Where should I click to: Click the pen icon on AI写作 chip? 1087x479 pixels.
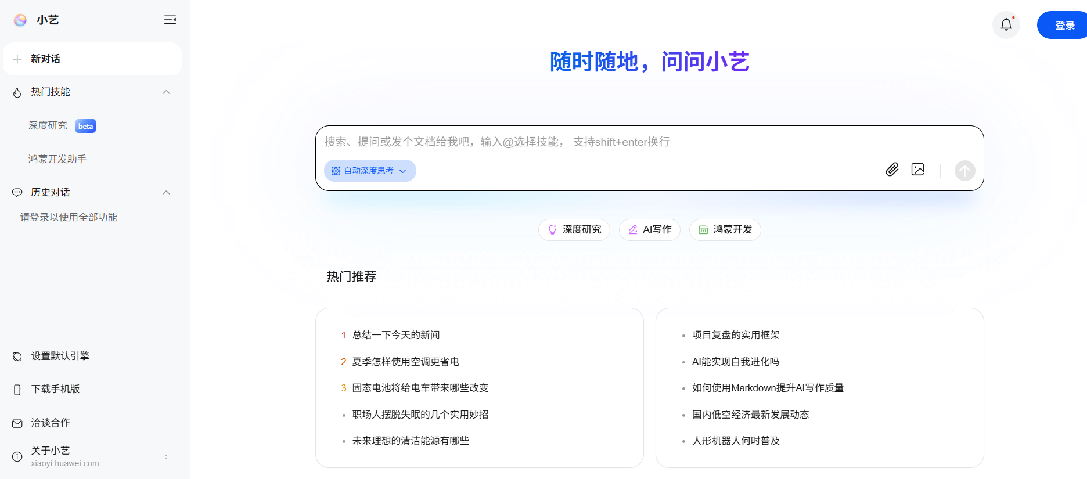633,230
